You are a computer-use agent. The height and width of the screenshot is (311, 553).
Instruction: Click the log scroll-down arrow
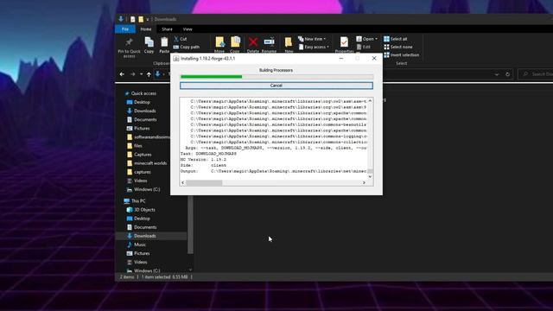(x=370, y=176)
